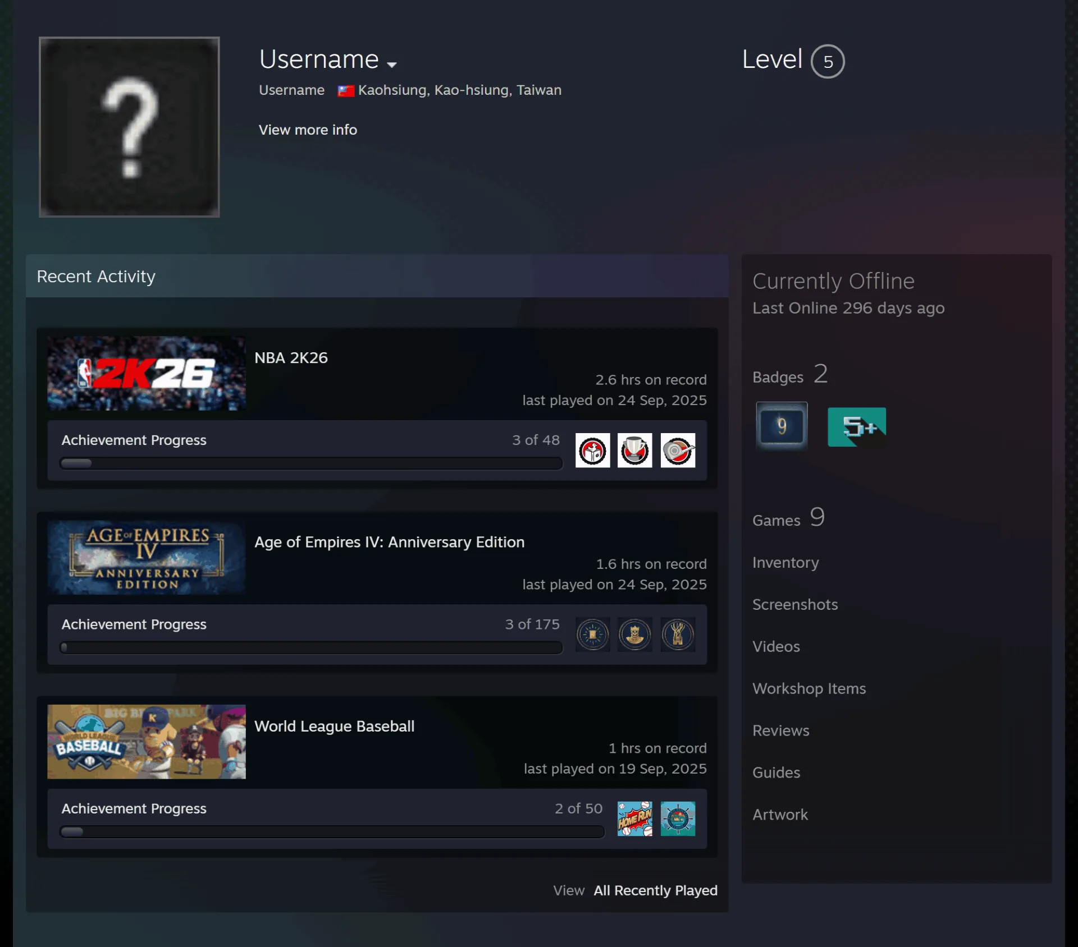Open second Age of Empires IV achievement icon

[635, 635]
